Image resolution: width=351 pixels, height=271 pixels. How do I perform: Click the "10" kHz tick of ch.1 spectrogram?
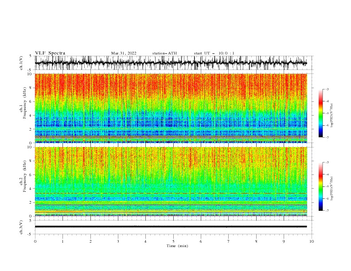coord(30,74)
